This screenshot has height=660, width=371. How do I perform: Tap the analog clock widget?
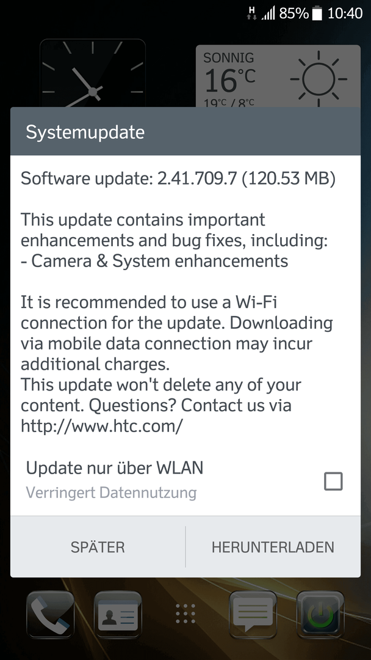point(93,73)
